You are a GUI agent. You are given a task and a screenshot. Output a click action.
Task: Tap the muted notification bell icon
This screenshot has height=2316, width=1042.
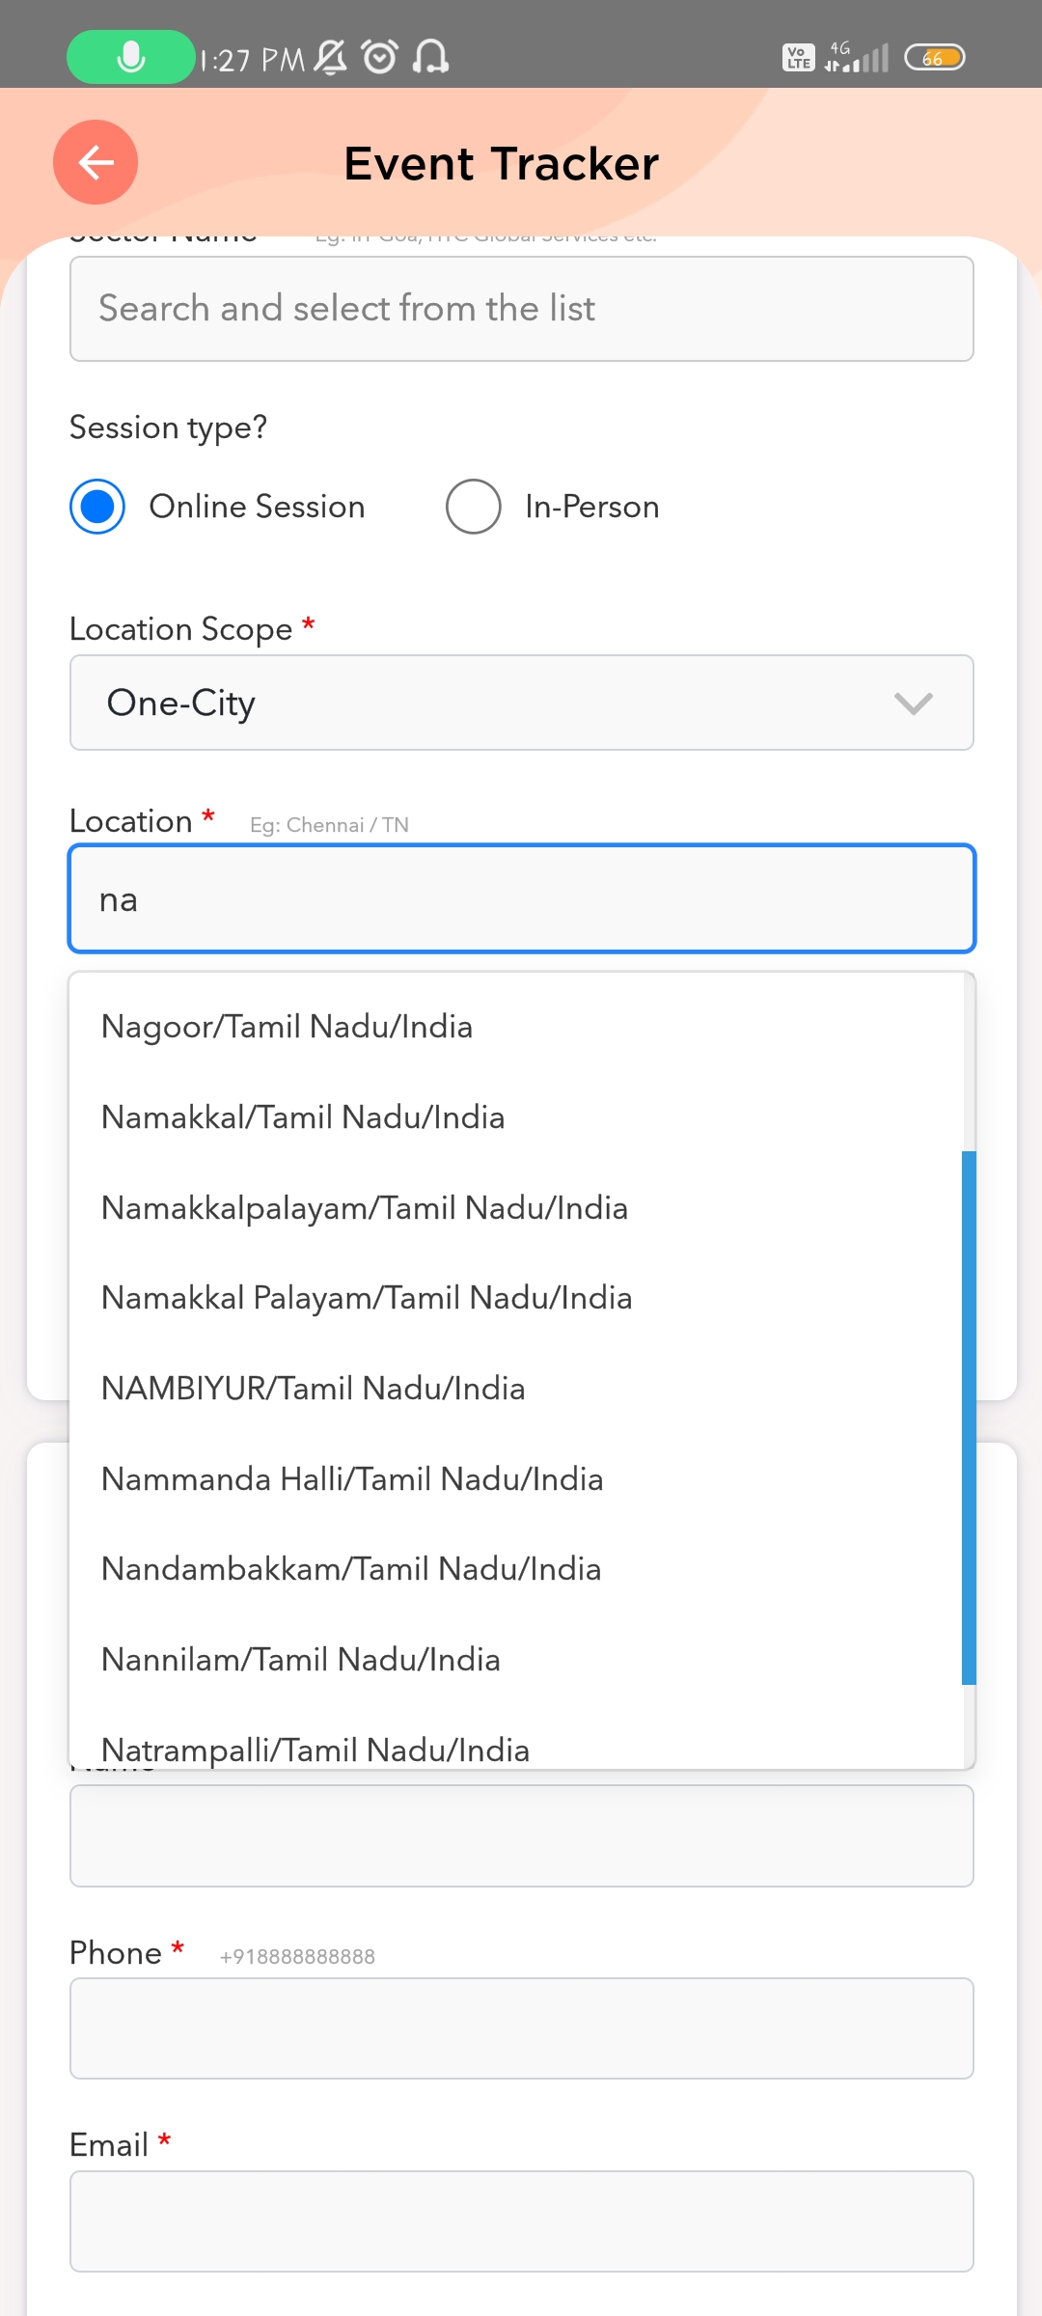[x=331, y=57]
